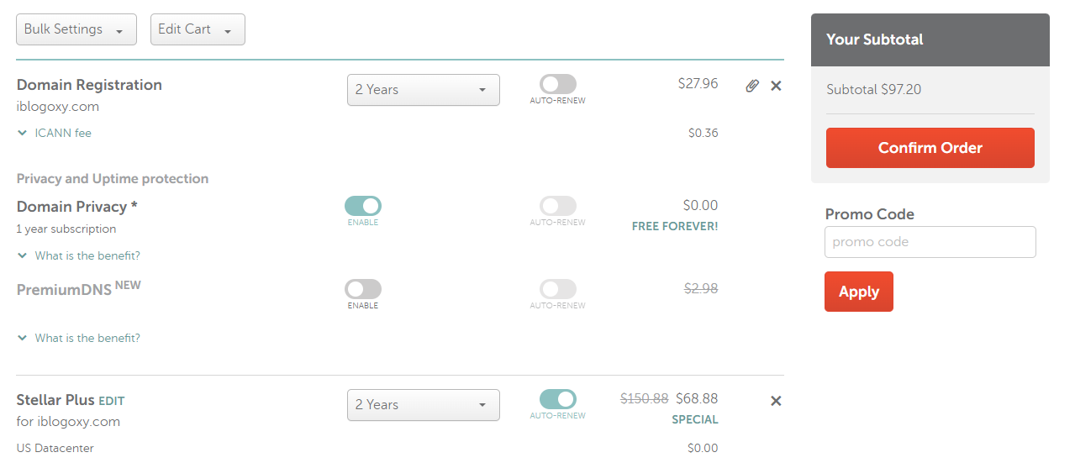1075x463 pixels.
Task: Apply the promo code
Action: click(859, 292)
